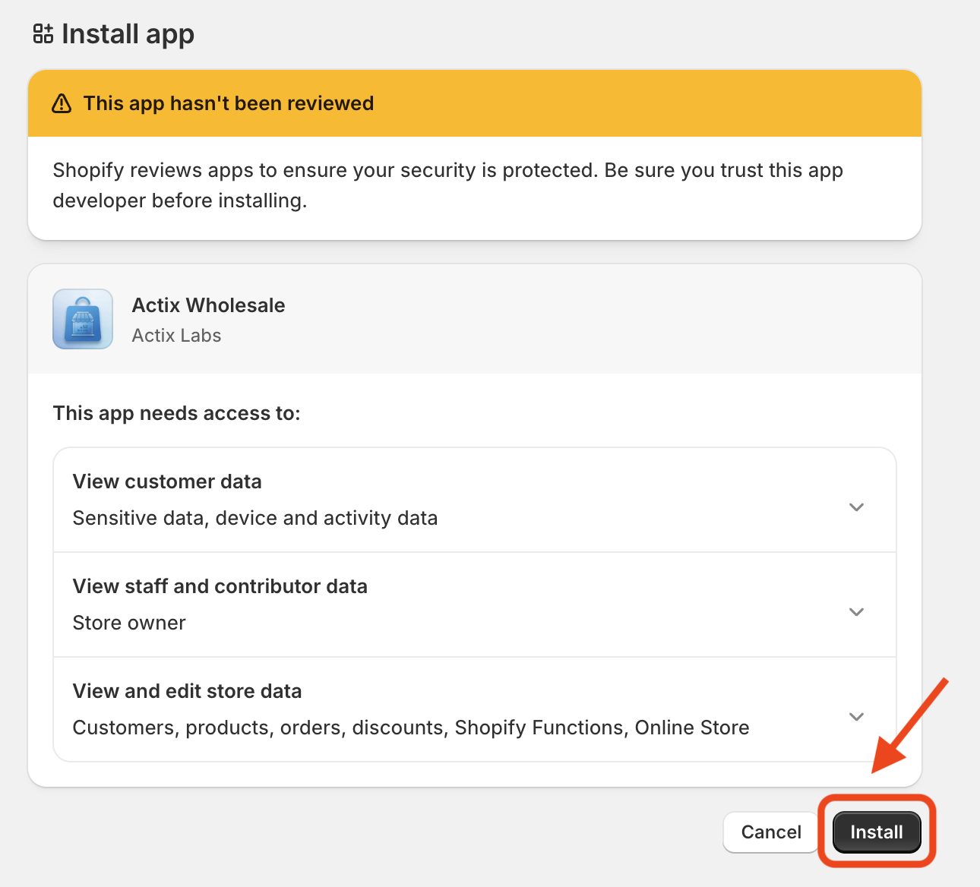Click "This app needs access to:" label
980x887 pixels.
(176, 413)
